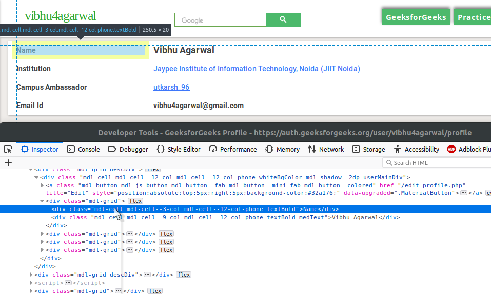
Task: Open the /edit-profile.php href link
Action: point(431,185)
